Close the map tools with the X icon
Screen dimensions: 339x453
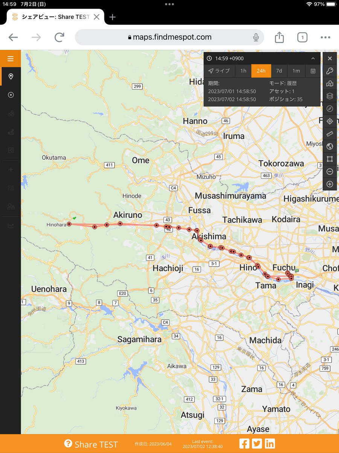click(330, 58)
